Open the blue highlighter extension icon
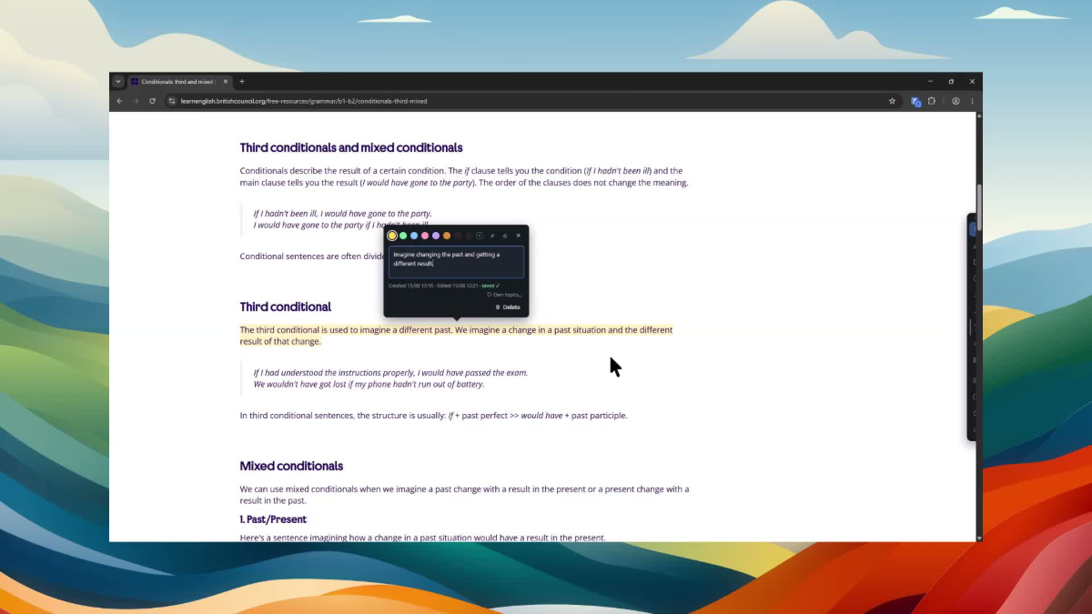This screenshot has width=1092, height=614. coord(916,101)
